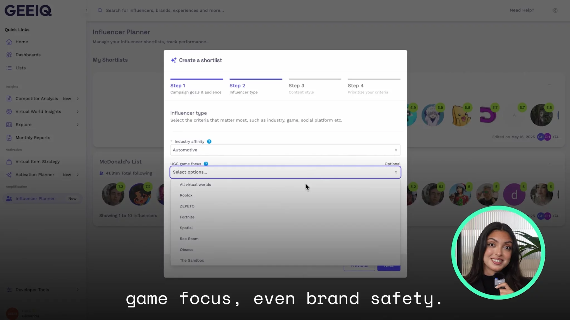The image size is (570, 320).
Task: Open the Explore sidebar icon
Action: coord(9,125)
